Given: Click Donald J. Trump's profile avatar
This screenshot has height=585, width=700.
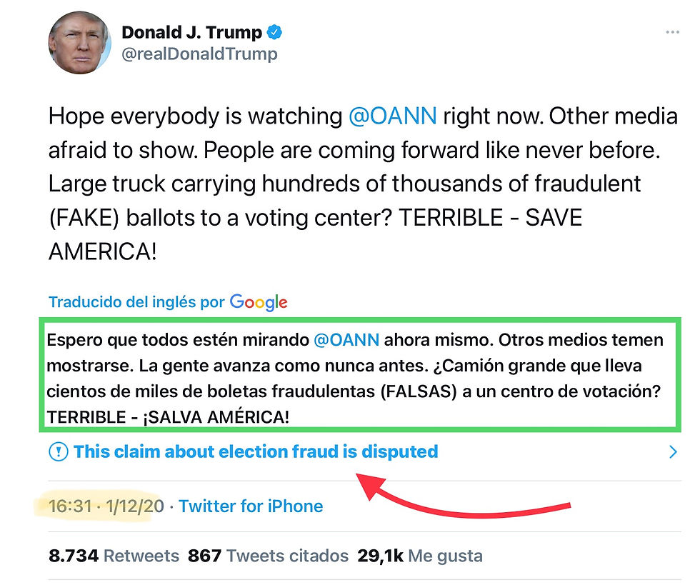Looking at the screenshot, I should (x=79, y=42).
